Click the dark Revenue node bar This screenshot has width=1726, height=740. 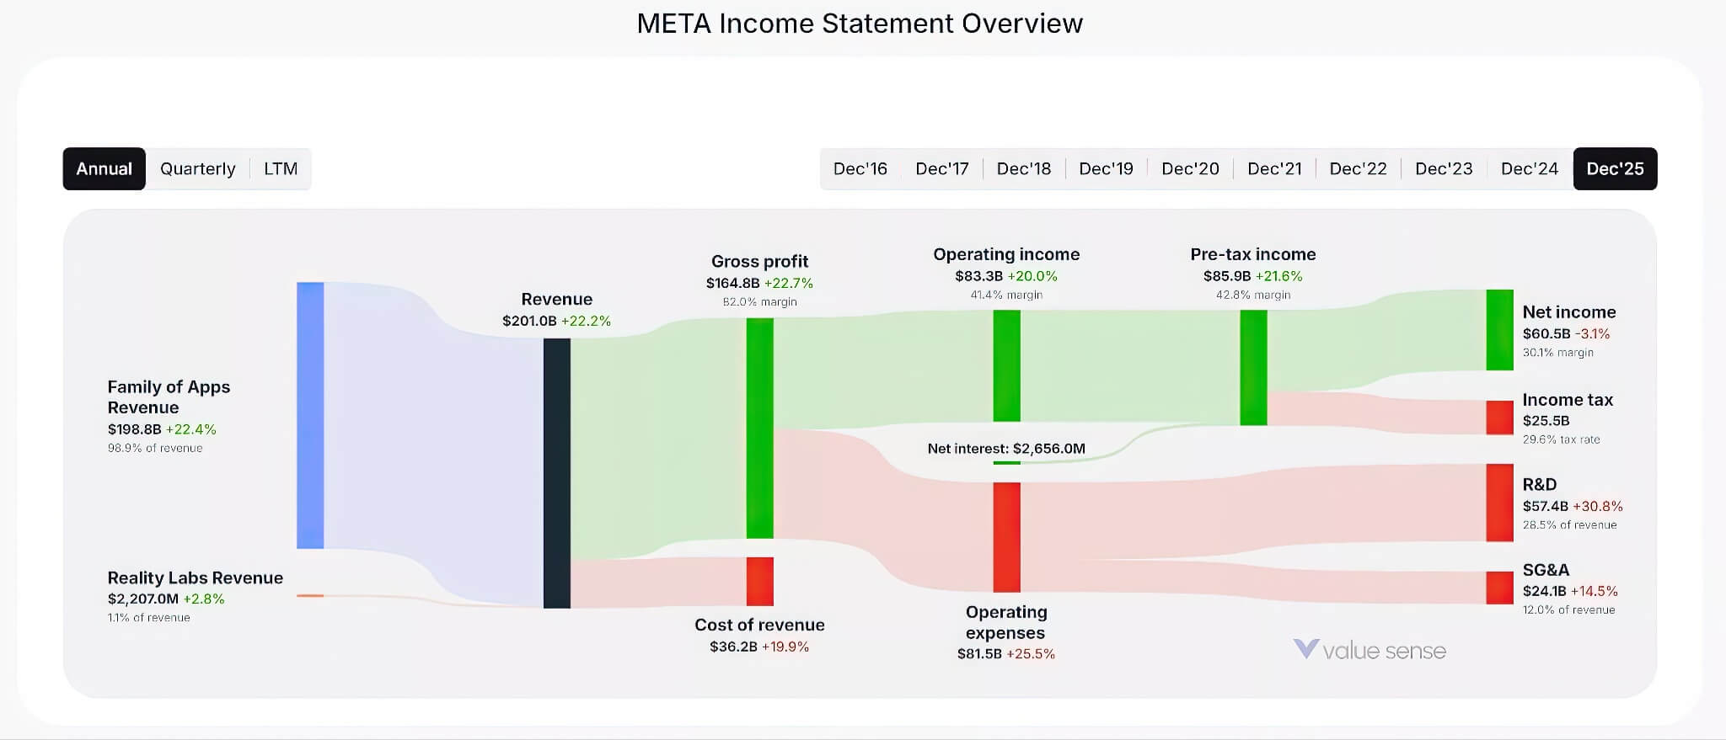[x=556, y=472]
